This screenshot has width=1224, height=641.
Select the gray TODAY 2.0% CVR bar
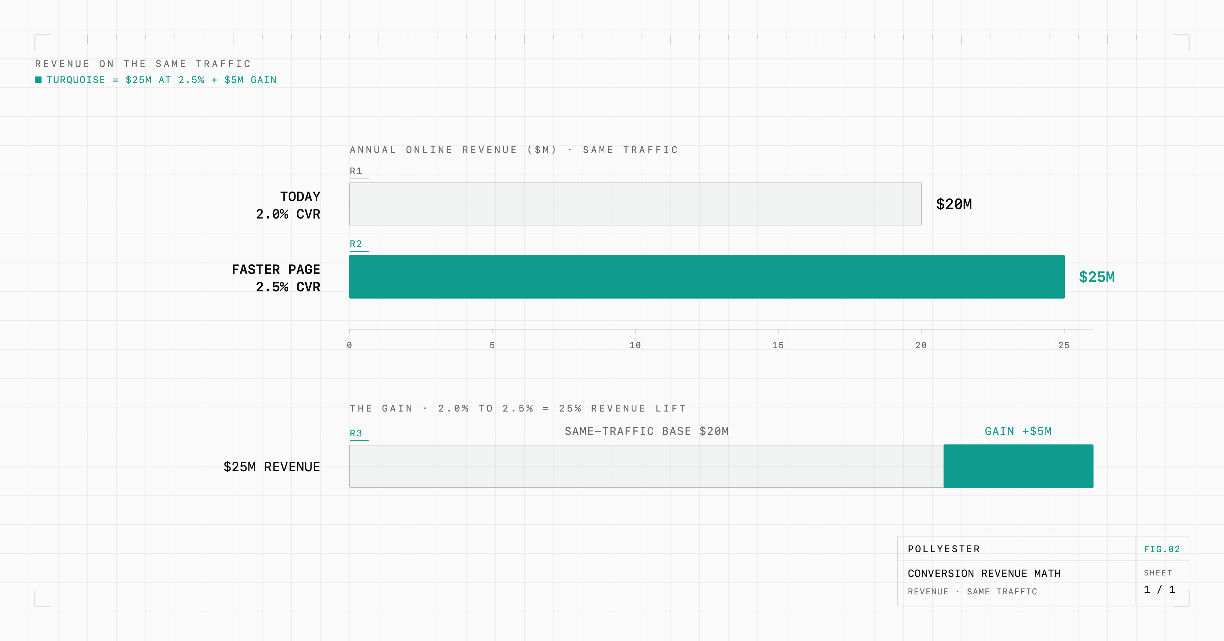(x=635, y=204)
